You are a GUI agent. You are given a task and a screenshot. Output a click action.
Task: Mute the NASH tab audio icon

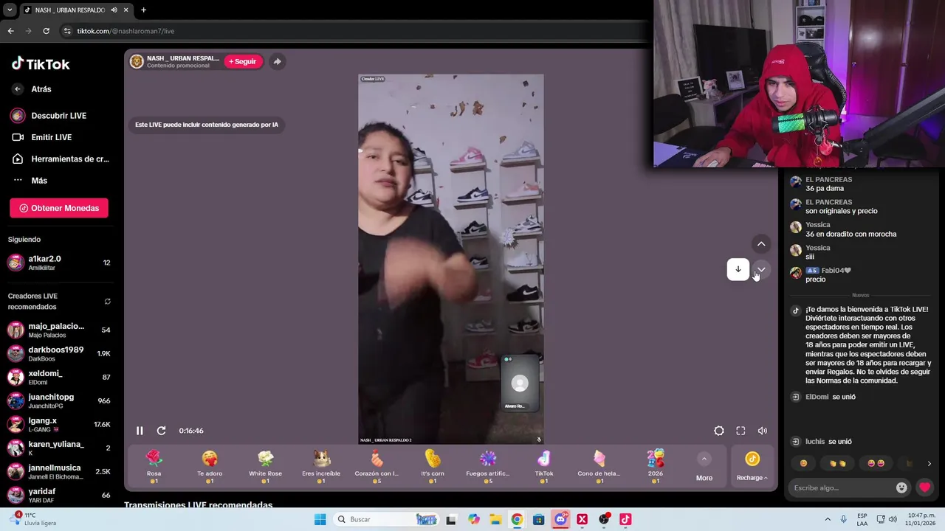pyautogui.click(x=114, y=10)
